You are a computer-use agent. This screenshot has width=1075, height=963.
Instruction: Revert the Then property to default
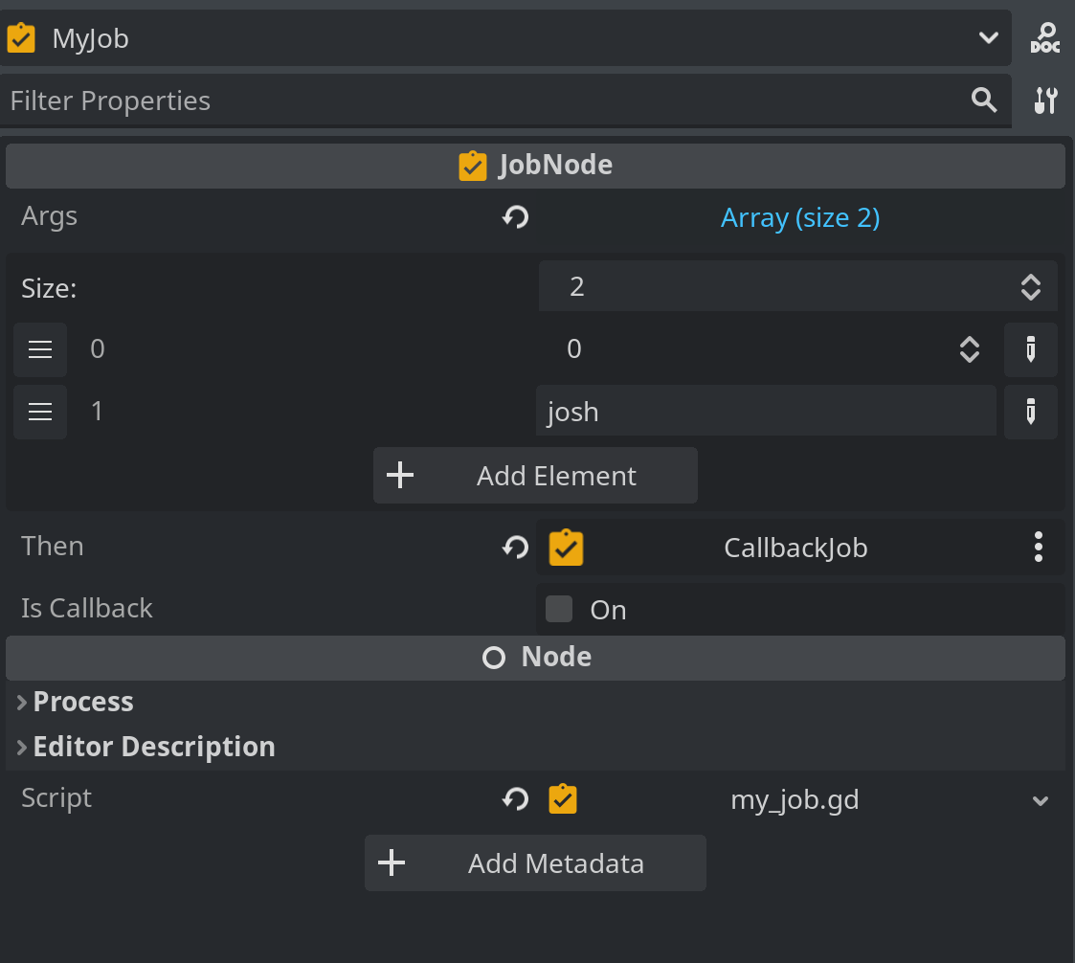[x=515, y=548]
